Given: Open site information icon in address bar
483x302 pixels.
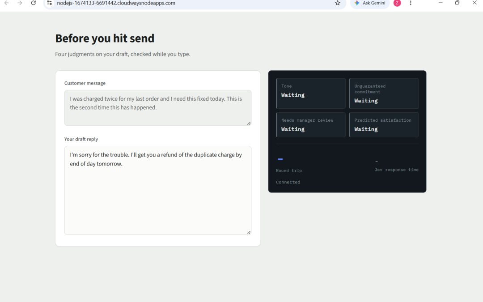Looking at the screenshot, I should click(x=49, y=3).
